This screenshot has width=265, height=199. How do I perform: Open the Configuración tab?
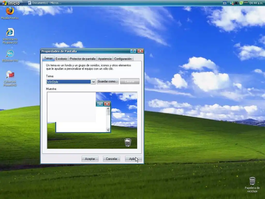123,59
